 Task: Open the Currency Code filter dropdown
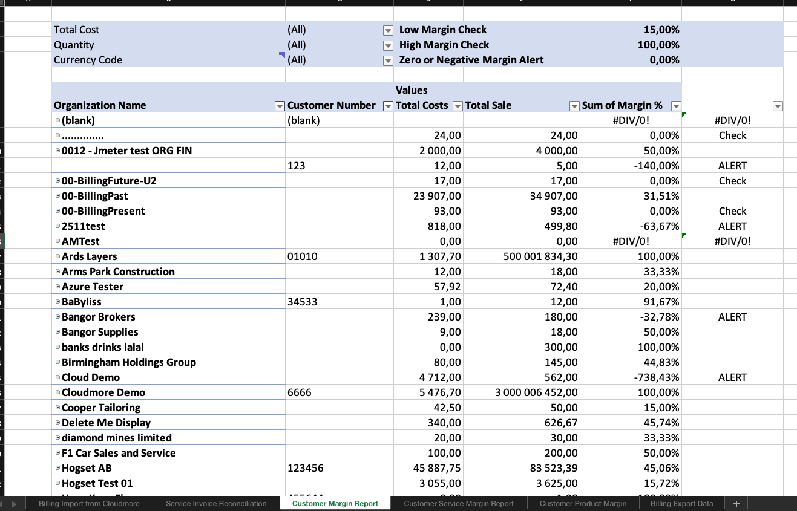(x=388, y=60)
